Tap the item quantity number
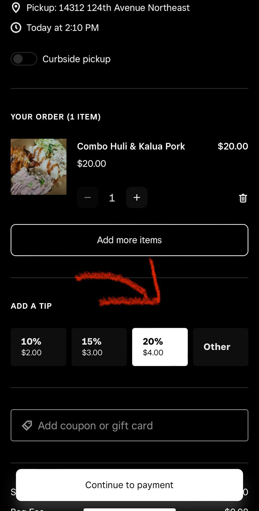The image size is (259, 511). [x=112, y=197]
